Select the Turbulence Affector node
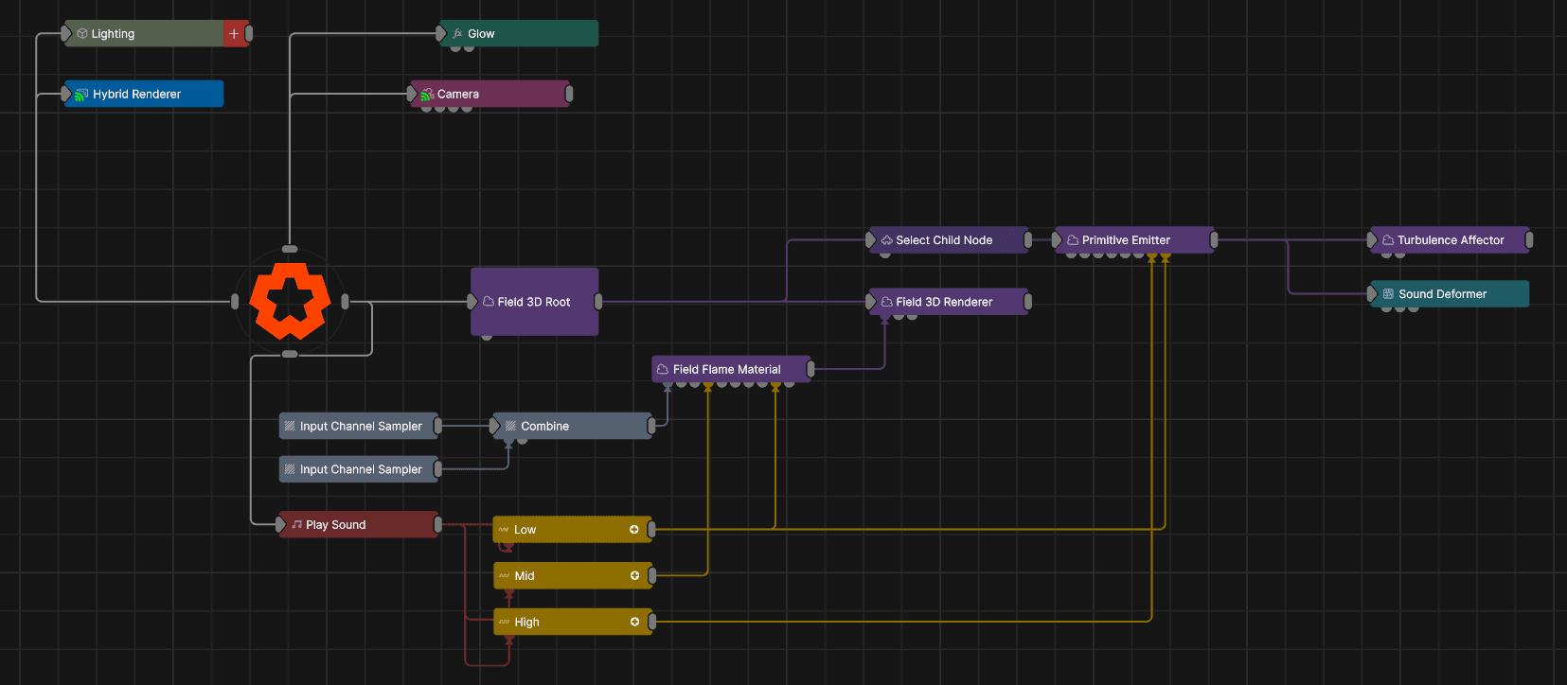The height and width of the screenshot is (685, 1567). 1450,240
